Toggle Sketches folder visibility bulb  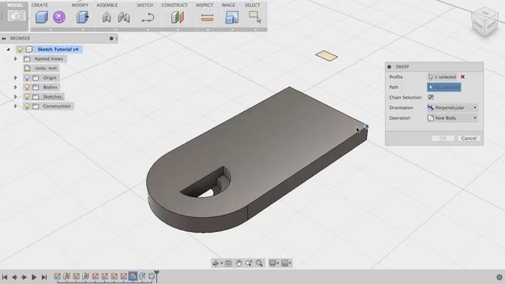[x=27, y=96]
